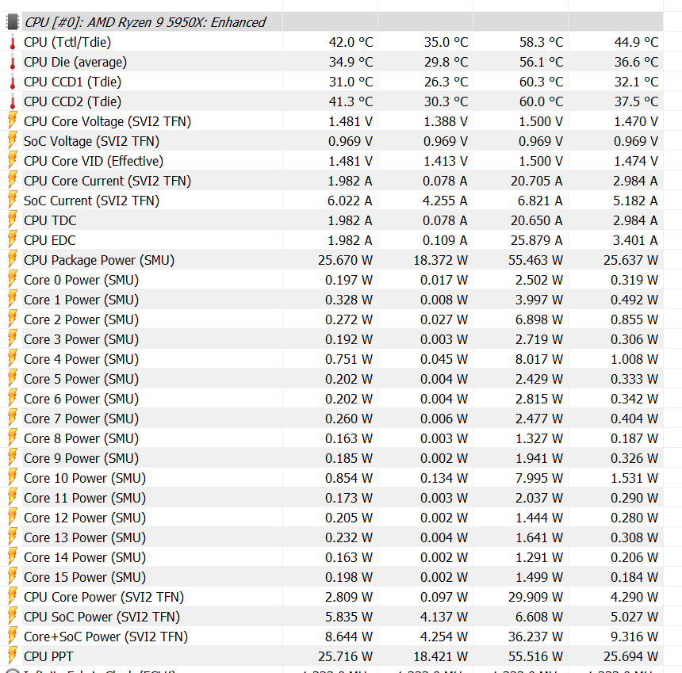This screenshot has width=682, height=673.
Task: Click lightning icon beside Core 7 Power
Action: point(13,419)
